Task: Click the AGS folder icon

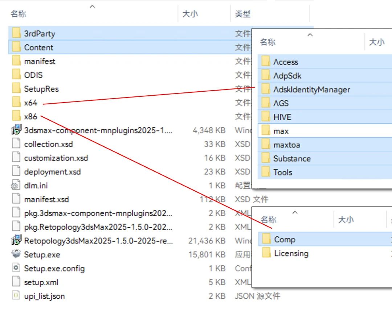Action: pos(265,103)
